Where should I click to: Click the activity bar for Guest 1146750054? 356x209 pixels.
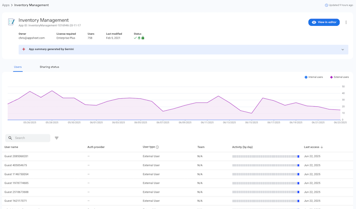click(266, 174)
